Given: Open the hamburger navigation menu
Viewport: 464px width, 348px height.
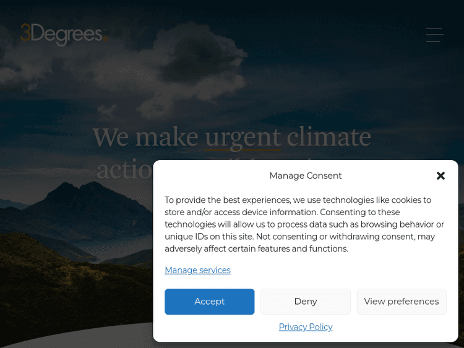Looking at the screenshot, I should tap(434, 35).
